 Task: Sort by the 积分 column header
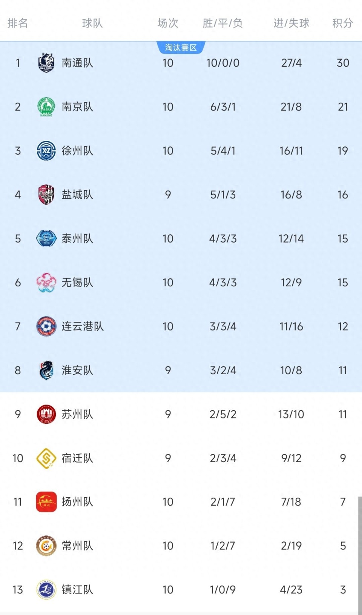(342, 23)
